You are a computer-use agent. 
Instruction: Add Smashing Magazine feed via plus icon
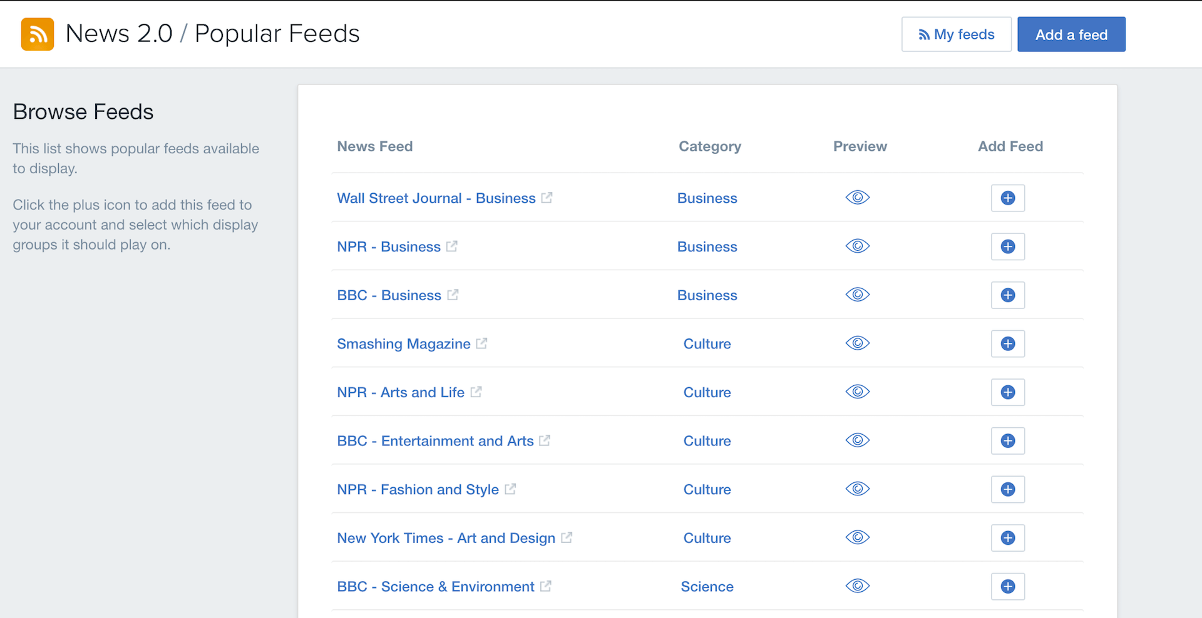coord(1007,343)
